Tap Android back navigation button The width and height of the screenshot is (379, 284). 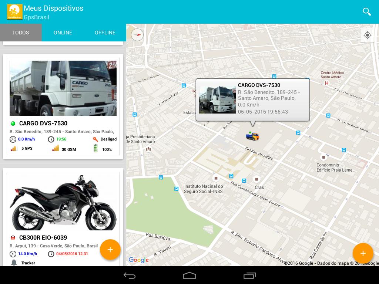click(130, 275)
